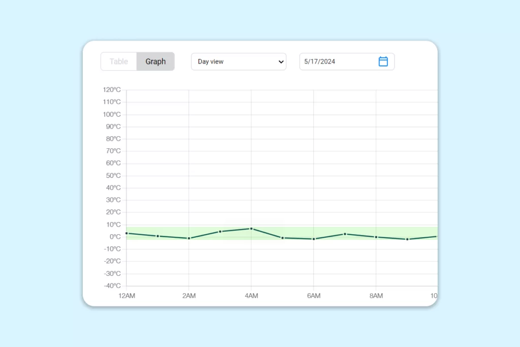The height and width of the screenshot is (347, 520).
Task: Click the 12AM x-axis label
Action: pos(126,296)
